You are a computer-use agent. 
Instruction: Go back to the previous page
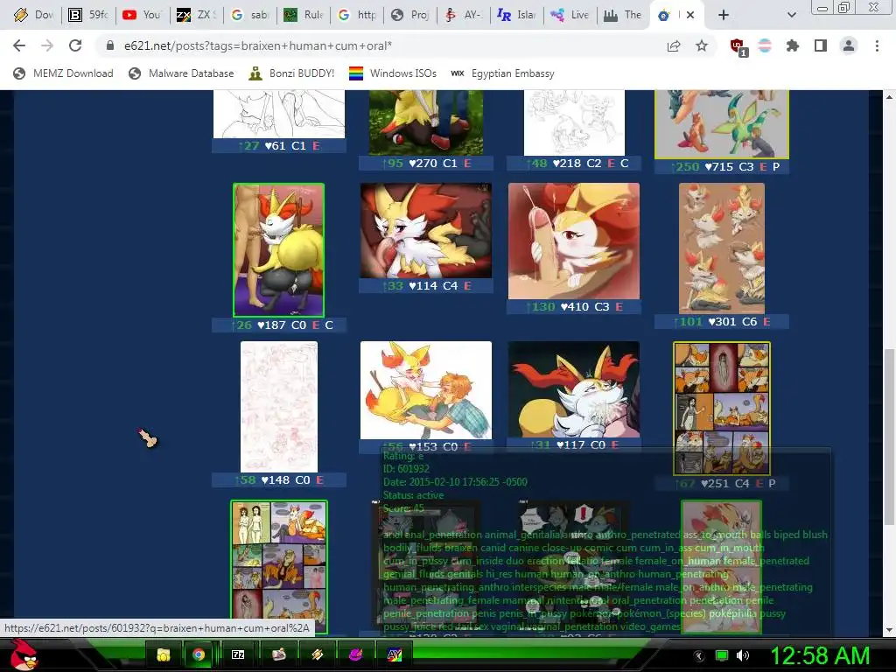click(x=19, y=45)
